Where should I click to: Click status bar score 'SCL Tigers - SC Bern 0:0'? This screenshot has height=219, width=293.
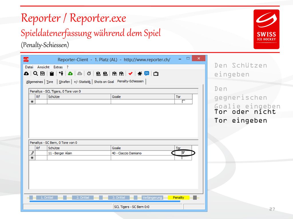pyautogui.click(x=132, y=207)
